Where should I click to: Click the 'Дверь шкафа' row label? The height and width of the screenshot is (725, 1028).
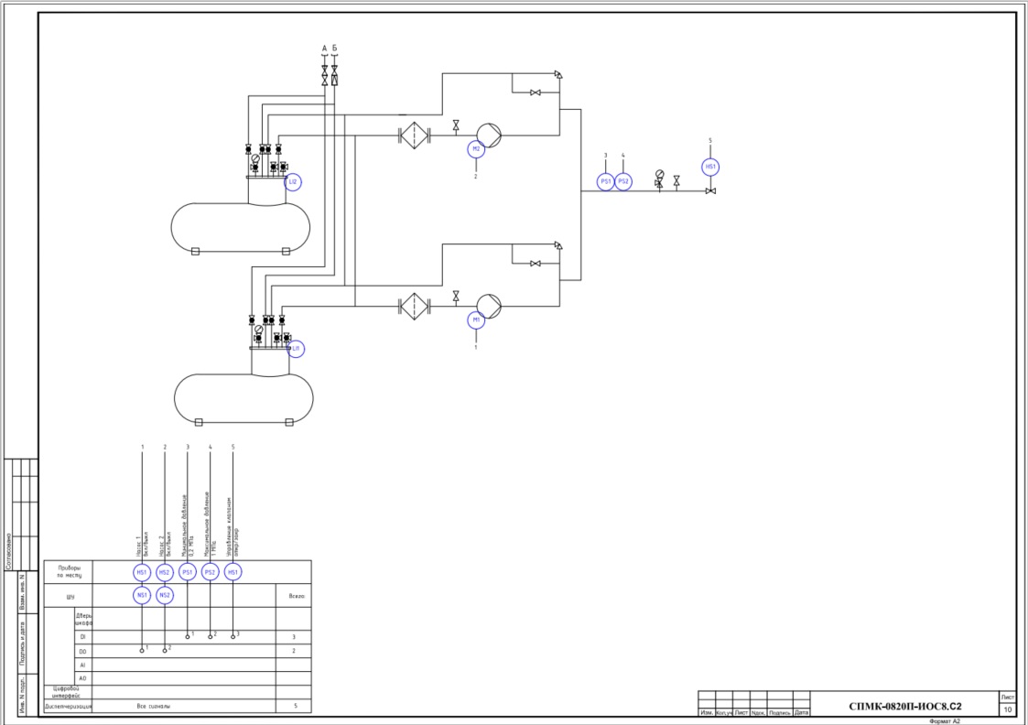(x=83, y=620)
